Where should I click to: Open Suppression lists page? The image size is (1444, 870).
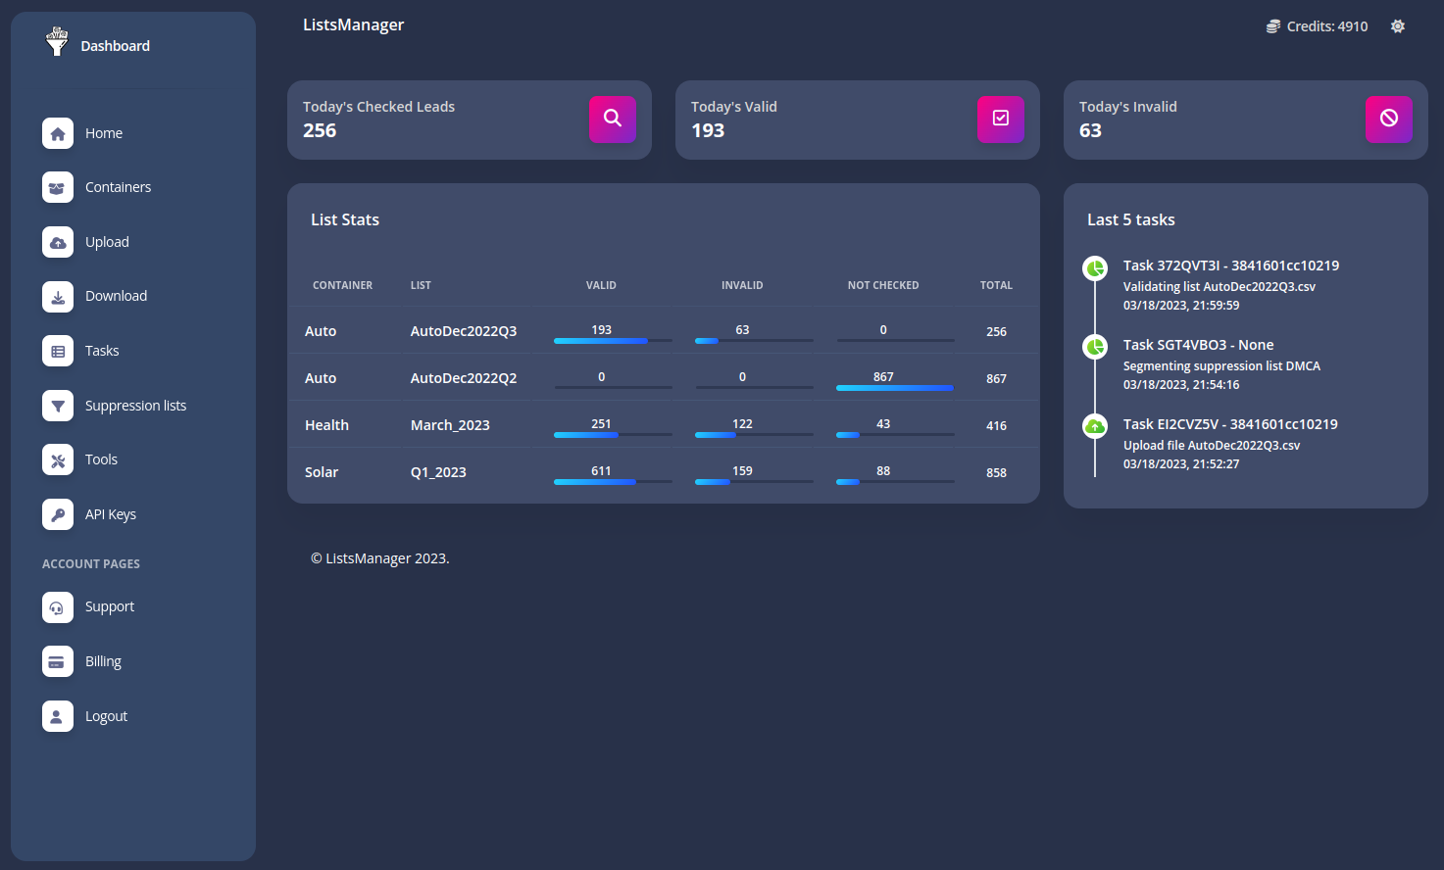[x=135, y=406]
